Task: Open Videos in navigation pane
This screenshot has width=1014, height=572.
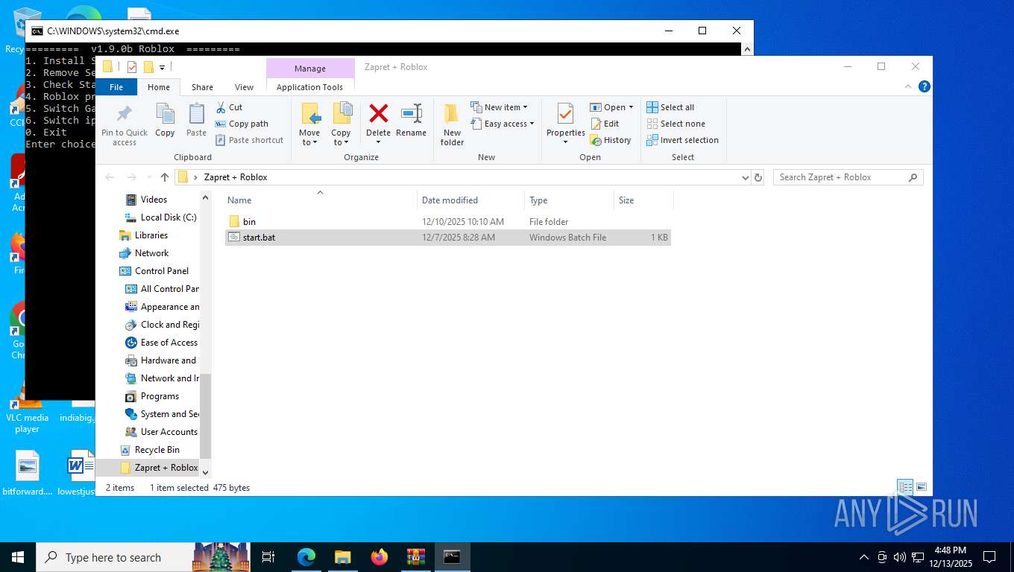Action: point(154,200)
